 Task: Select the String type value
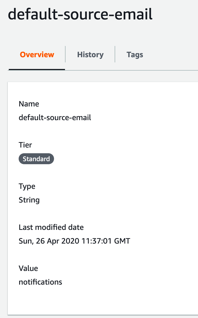tap(29, 200)
